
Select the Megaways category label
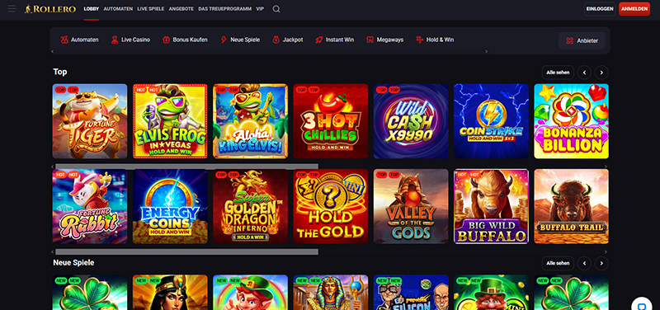(x=390, y=40)
